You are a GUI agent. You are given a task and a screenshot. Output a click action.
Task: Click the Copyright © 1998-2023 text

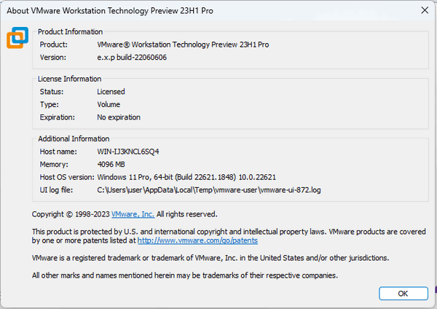[x=71, y=214]
